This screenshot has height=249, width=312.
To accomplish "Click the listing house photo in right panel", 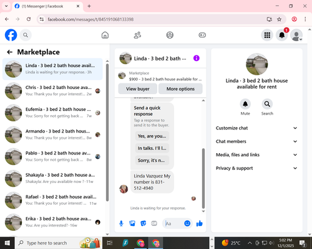I will tap(257, 64).
